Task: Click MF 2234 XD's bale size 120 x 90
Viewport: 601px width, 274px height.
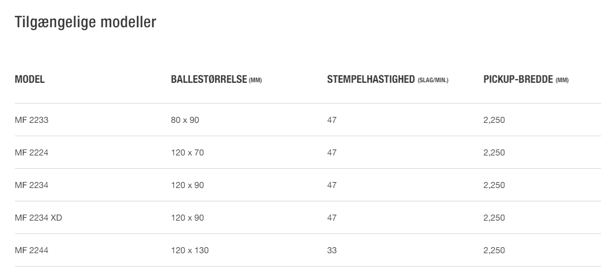Action: [188, 218]
